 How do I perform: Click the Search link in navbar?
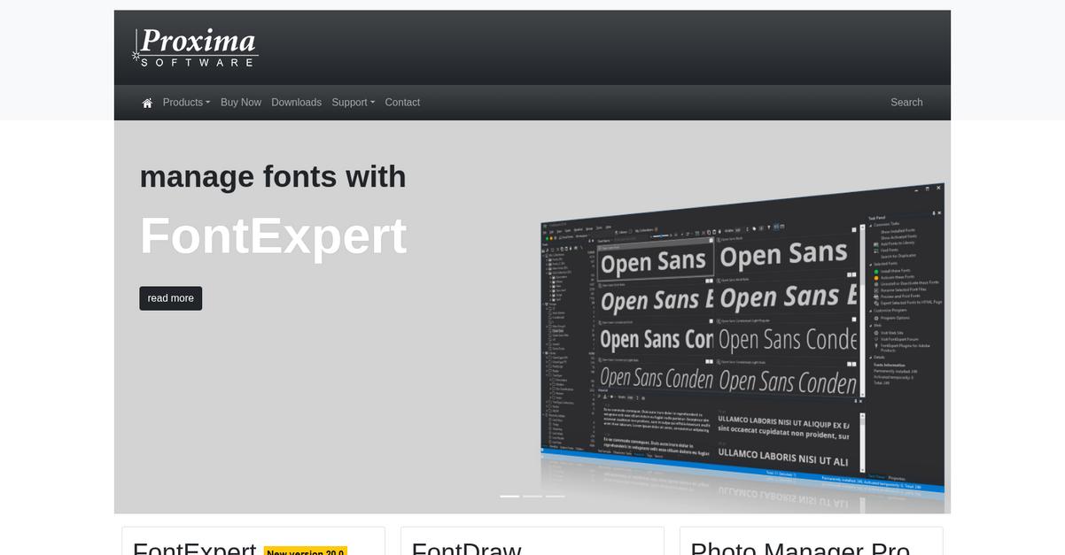click(906, 103)
